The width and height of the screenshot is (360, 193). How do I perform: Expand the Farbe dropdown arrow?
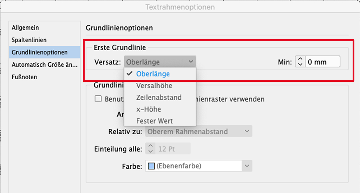coord(247,166)
